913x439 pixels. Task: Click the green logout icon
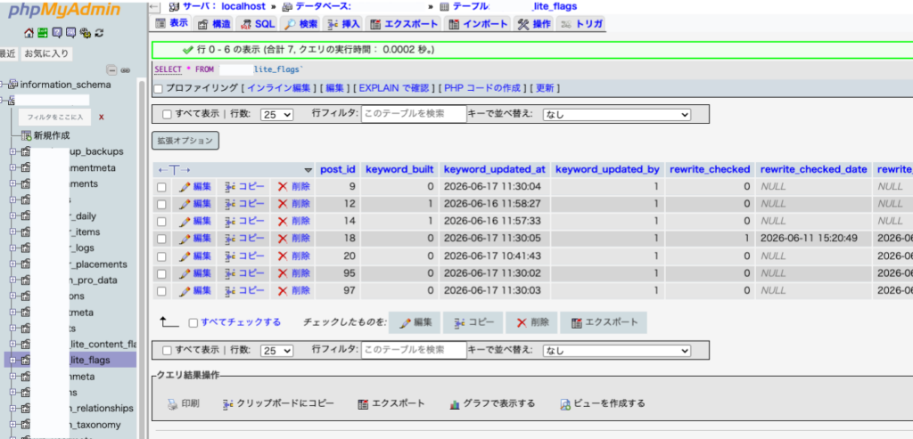pyautogui.click(x=42, y=33)
